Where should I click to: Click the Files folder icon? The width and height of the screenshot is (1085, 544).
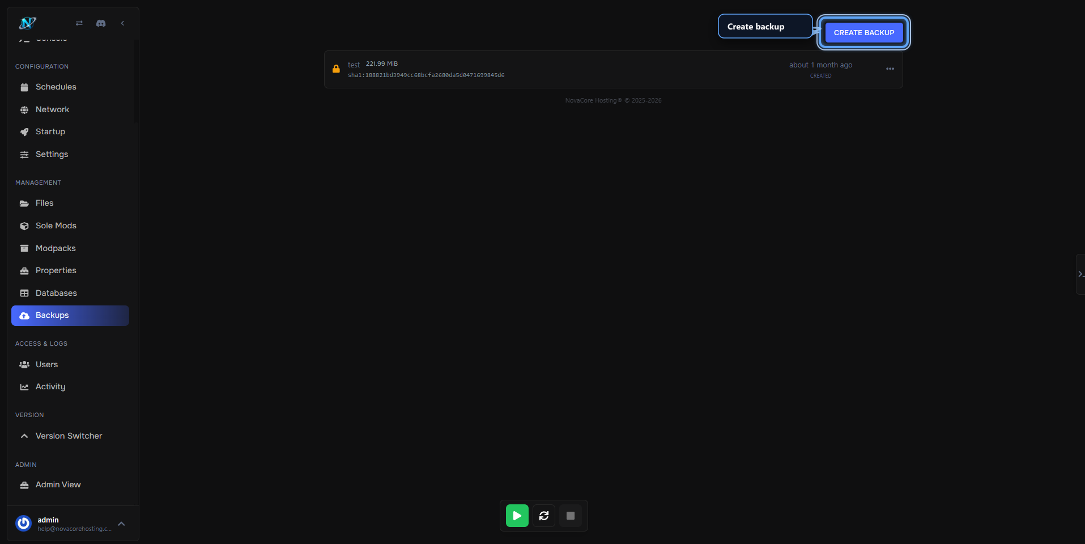pos(24,203)
